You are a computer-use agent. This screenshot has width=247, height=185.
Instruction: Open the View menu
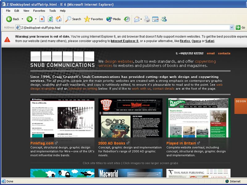pyautogui.click(x=26, y=11)
